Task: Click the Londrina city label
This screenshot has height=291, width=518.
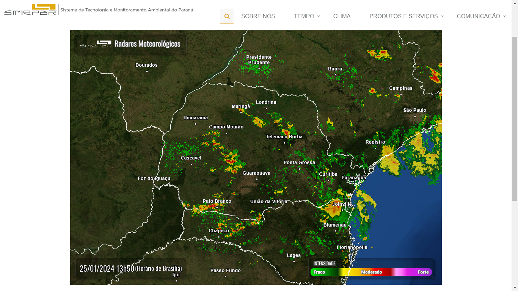Action: tap(266, 102)
